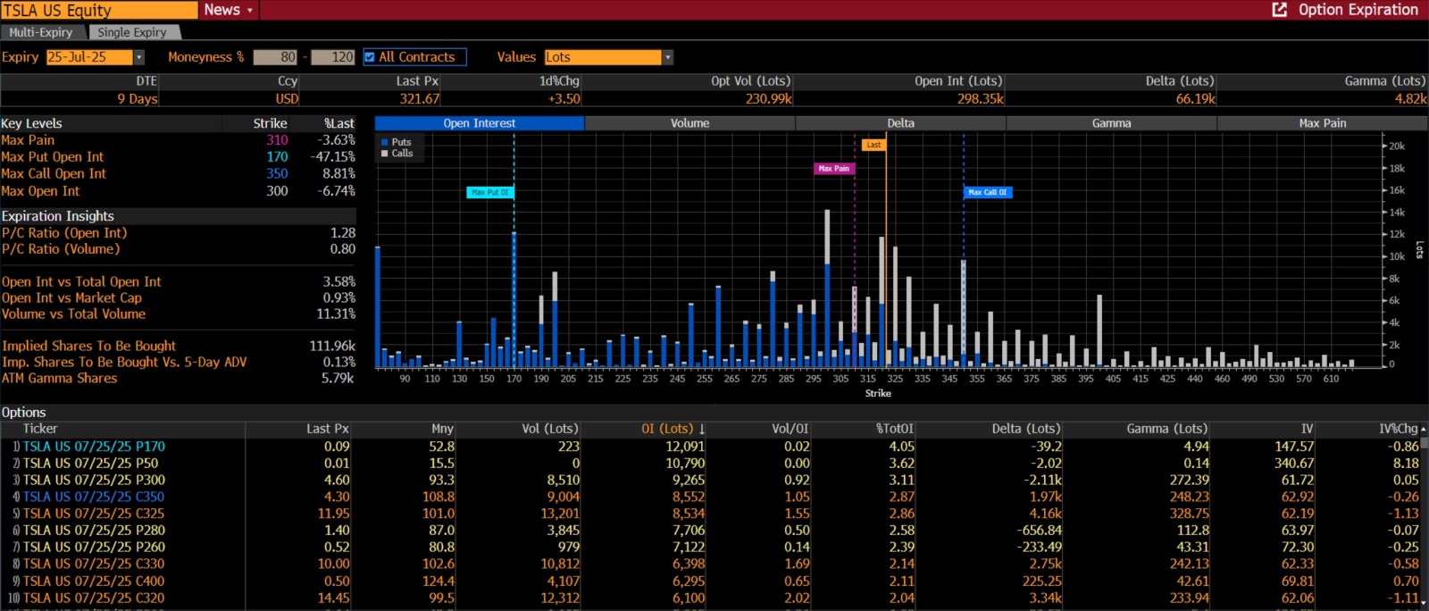
Task: Click the Implied Shares To Be Bought row
Action: click(x=179, y=346)
